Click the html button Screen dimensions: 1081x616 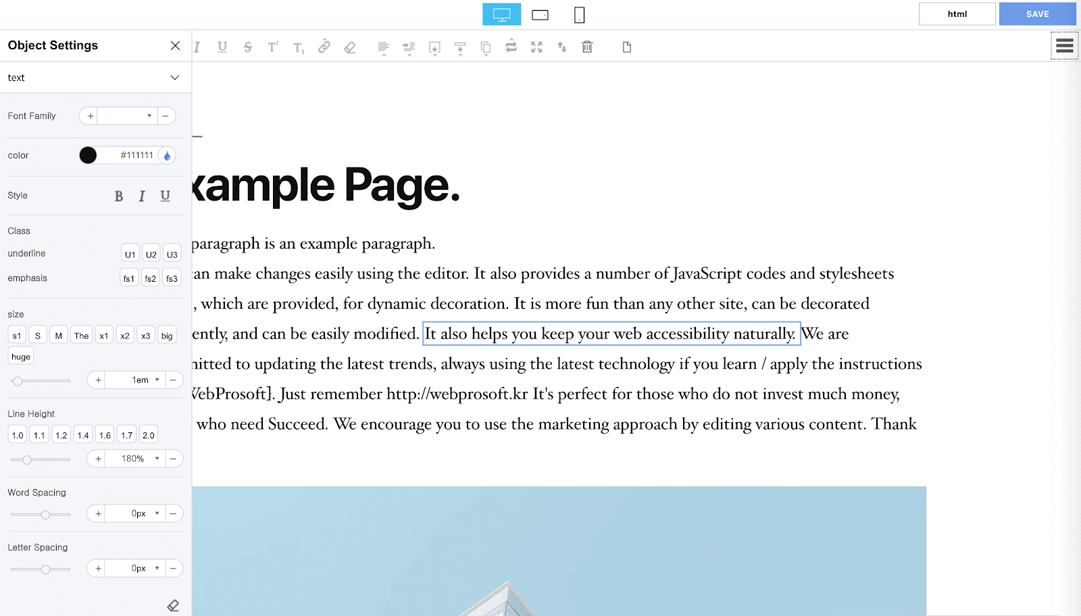click(x=957, y=14)
